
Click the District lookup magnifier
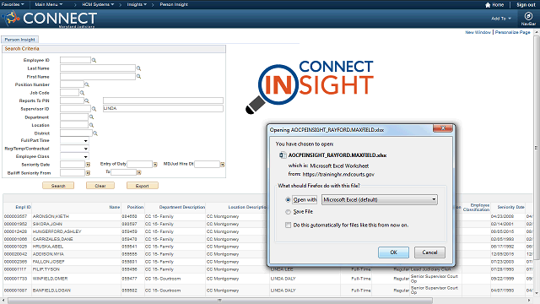[x=95, y=133]
